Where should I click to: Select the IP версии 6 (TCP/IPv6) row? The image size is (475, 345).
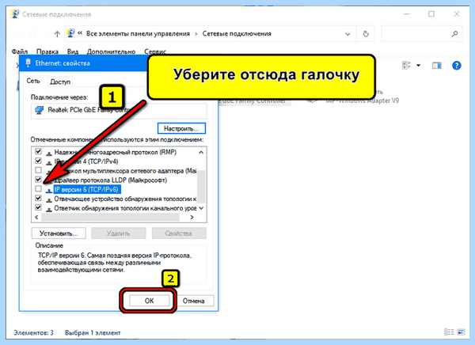click(86, 189)
